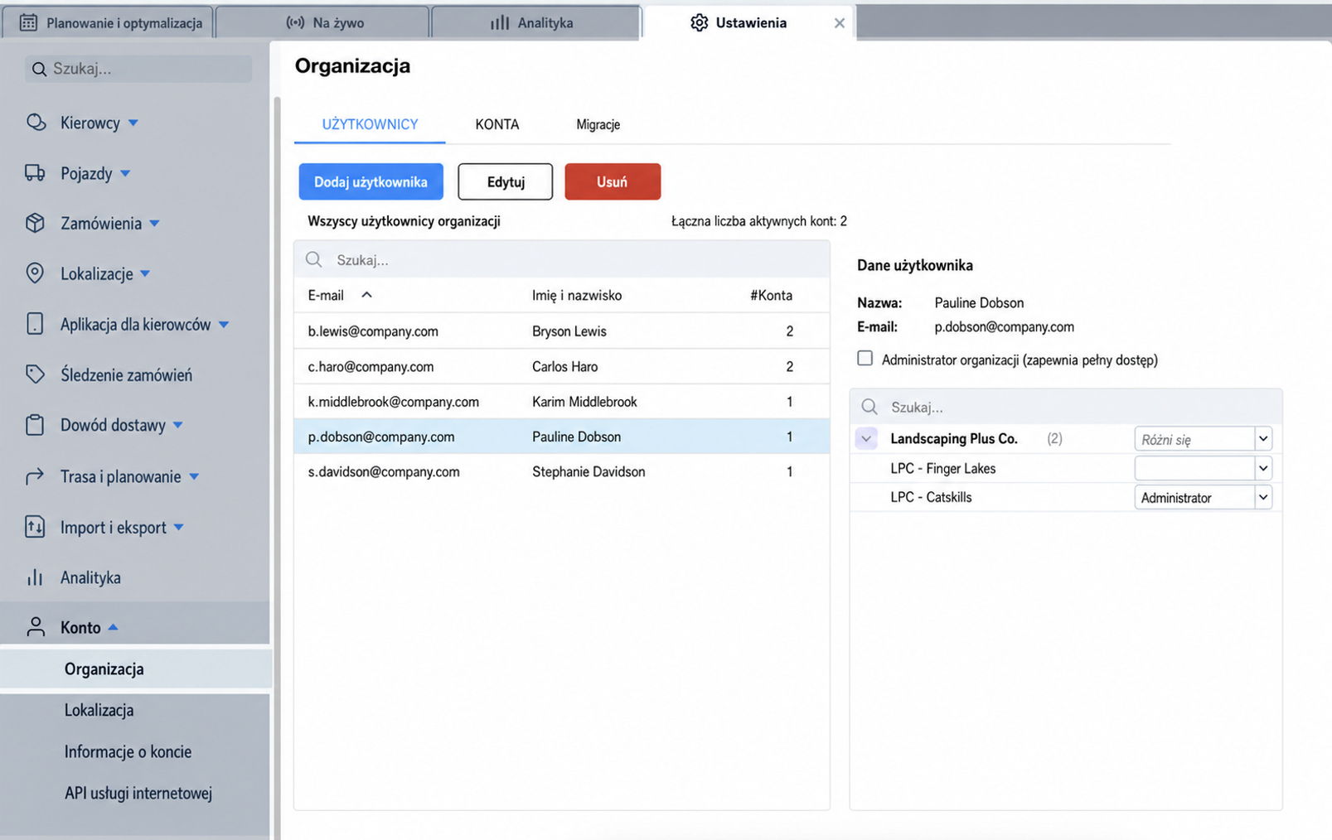Viewport: 1332px width, 840px height.
Task: Select the Carlos Haro user row
Action: [x=562, y=366]
